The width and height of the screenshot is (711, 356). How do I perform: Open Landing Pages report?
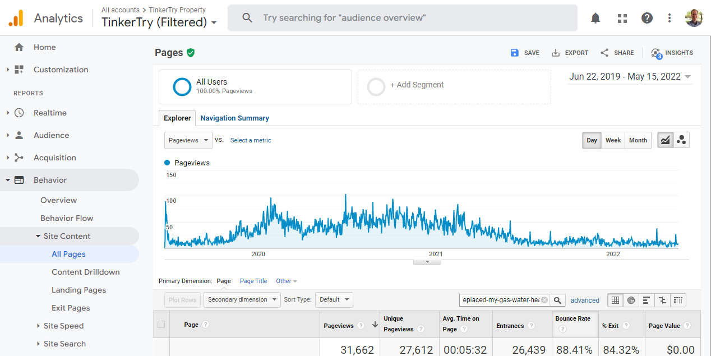[x=79, y=290]
